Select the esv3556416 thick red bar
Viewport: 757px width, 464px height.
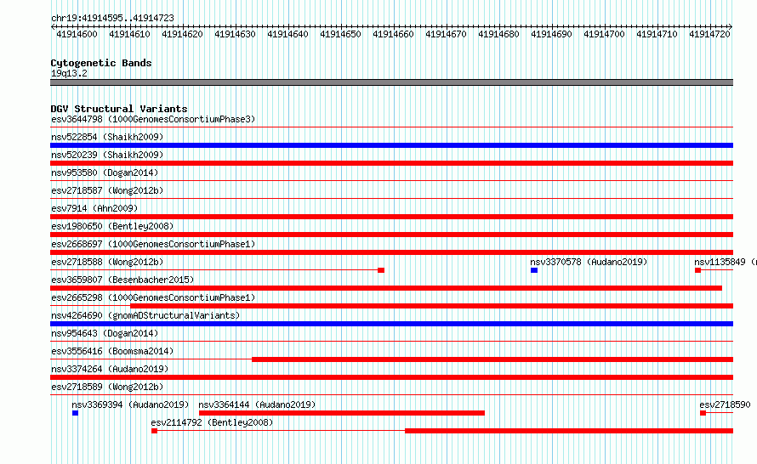click(x=492, y=359)
